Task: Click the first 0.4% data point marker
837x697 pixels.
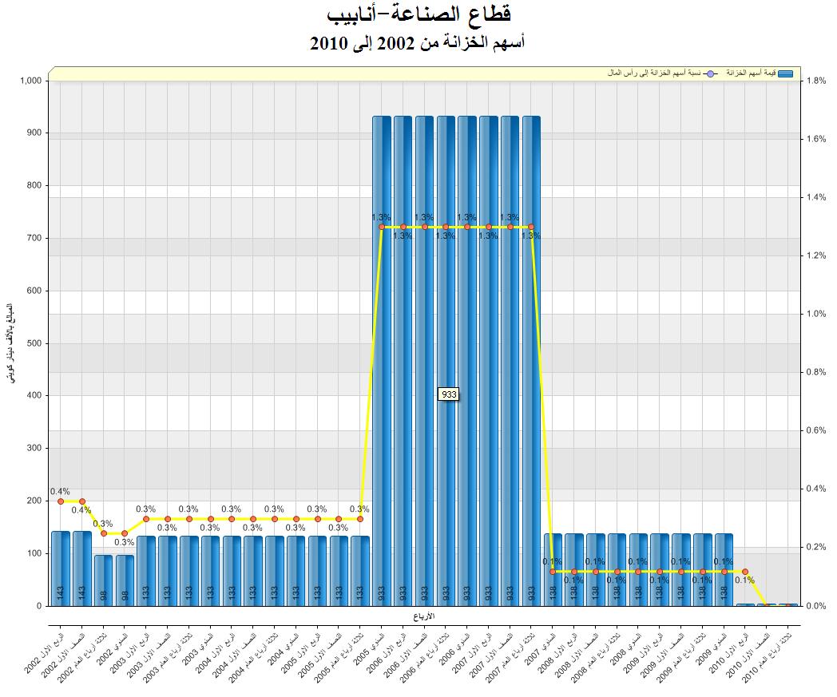Action: click(x=61, y=501)
